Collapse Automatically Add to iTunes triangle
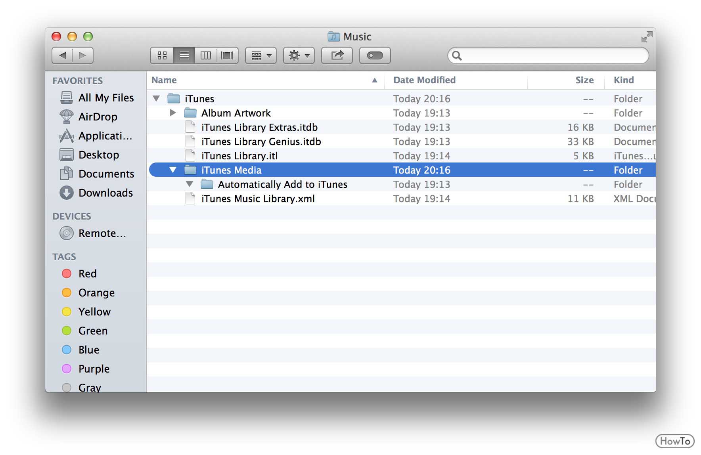This screenshot has width=701, height=455. (x=190, y=184)
